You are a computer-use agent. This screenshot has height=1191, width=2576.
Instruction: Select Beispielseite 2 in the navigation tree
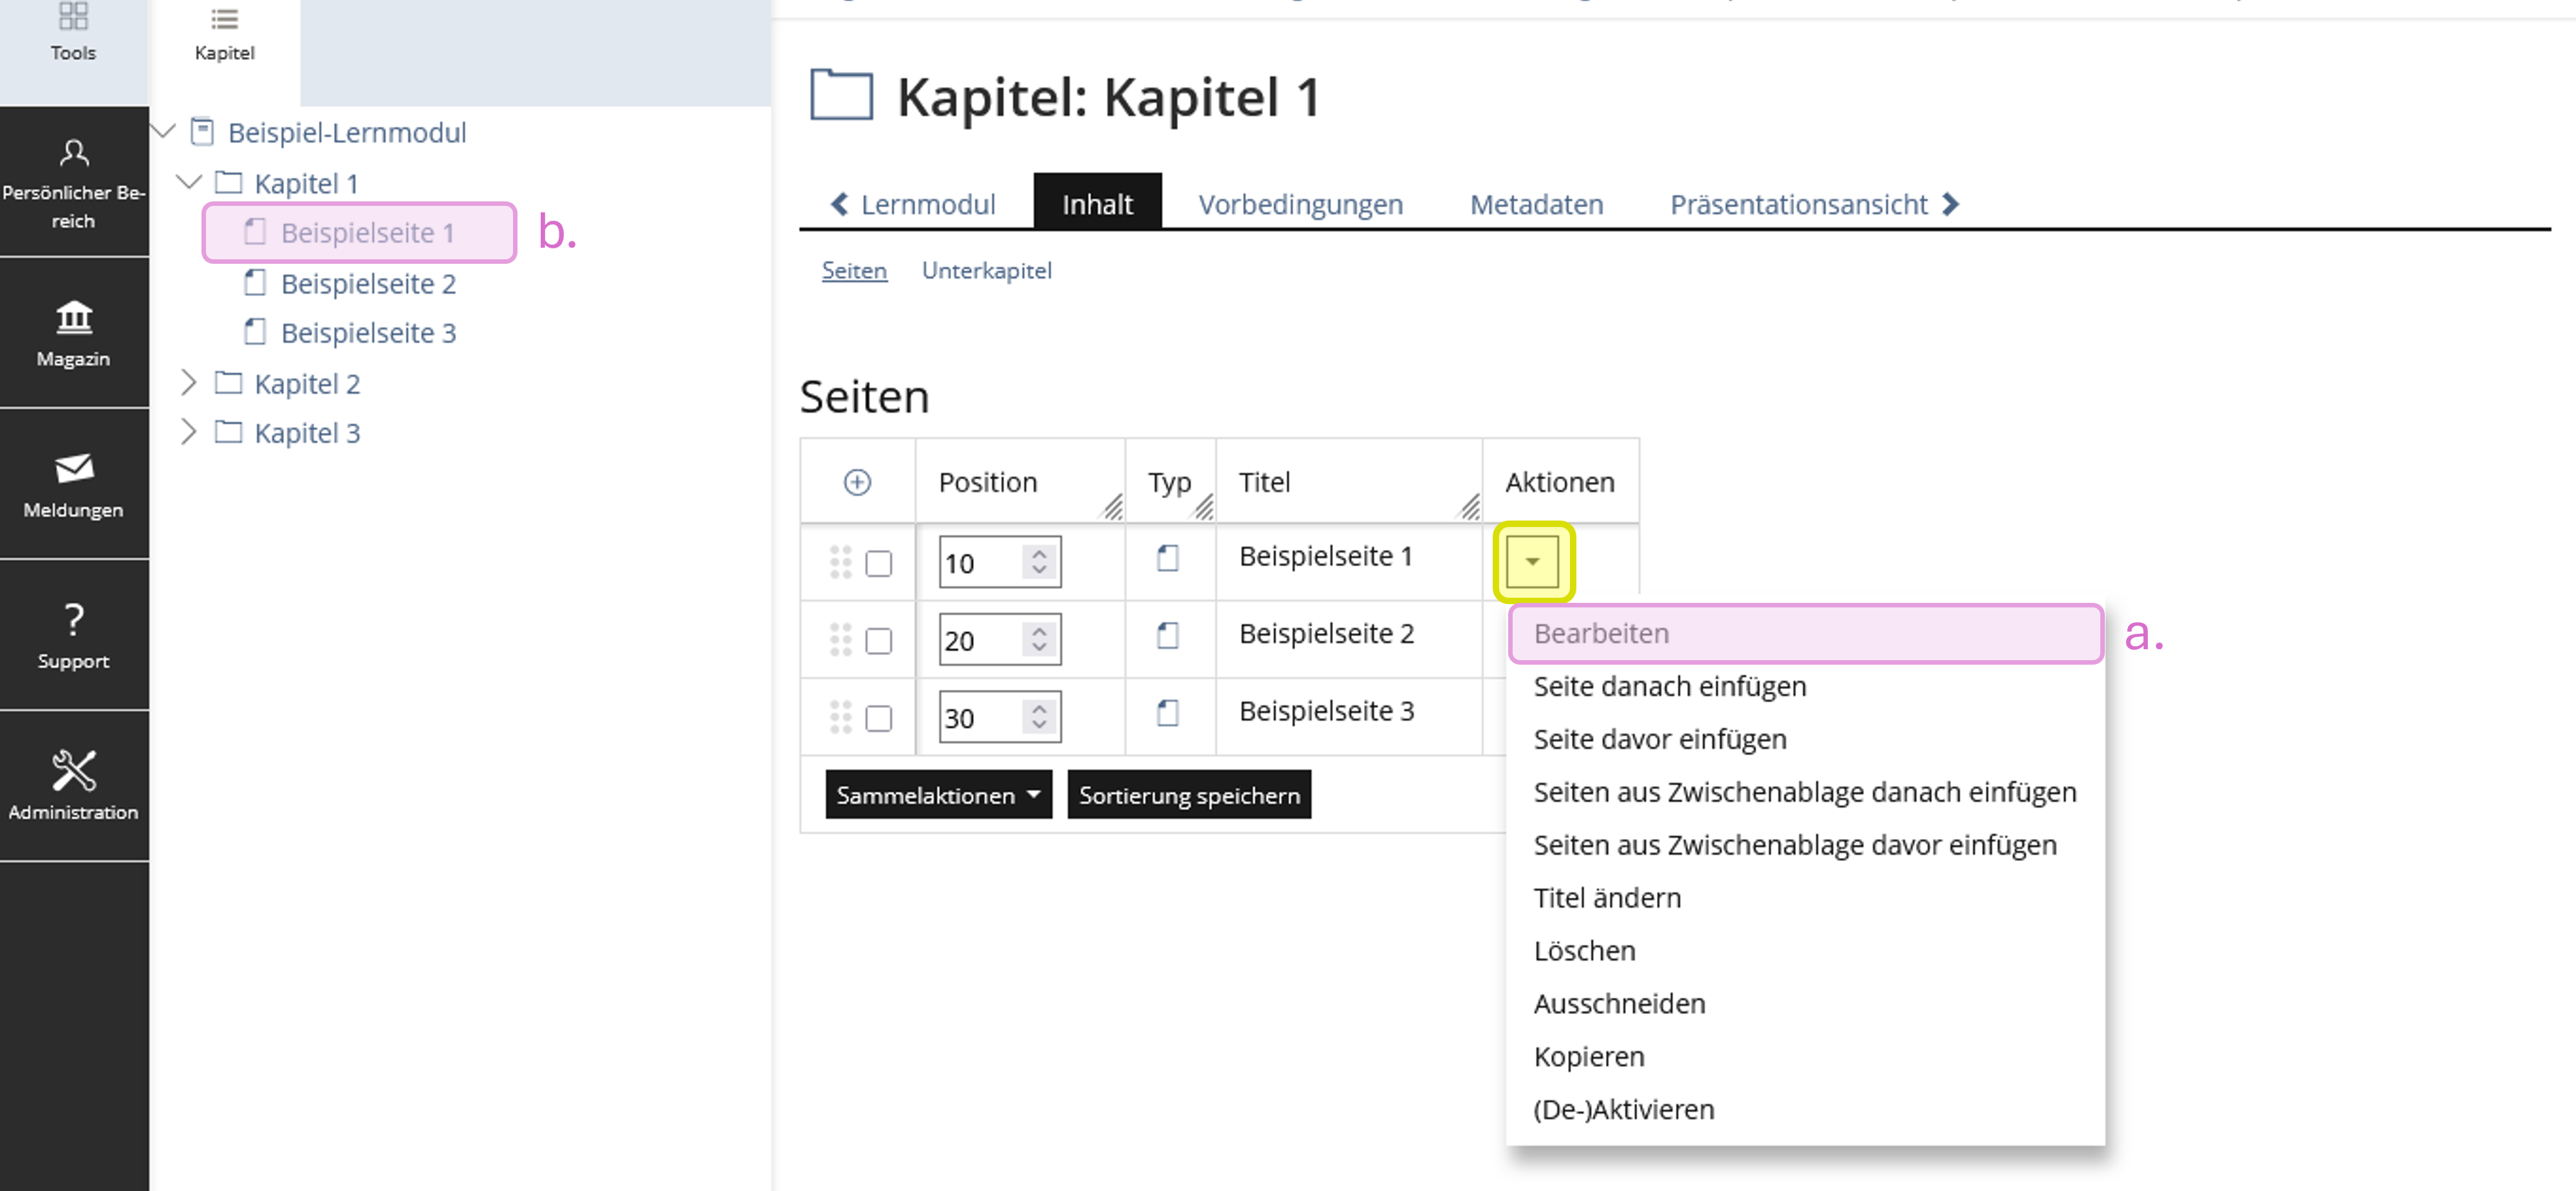pos(368,283)
